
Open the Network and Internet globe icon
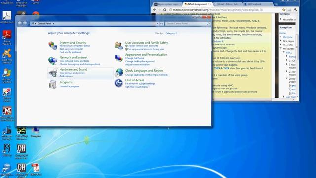[53, 60]
